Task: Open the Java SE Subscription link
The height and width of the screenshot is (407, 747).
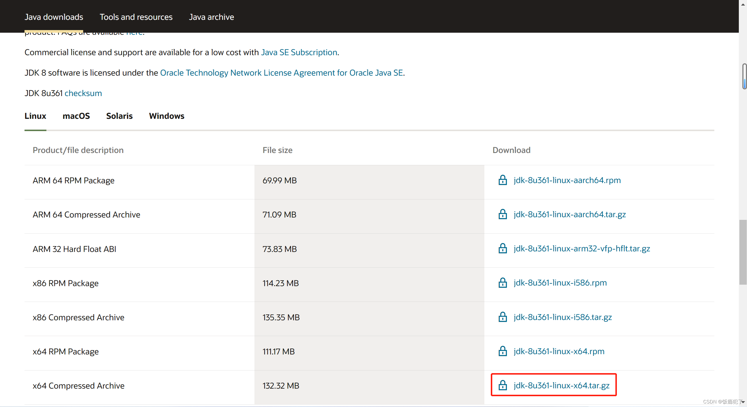Action: point(299,52)
